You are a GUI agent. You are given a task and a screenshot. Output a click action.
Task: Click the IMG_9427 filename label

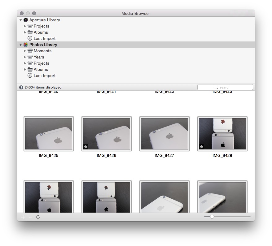(x=165, y=155)
